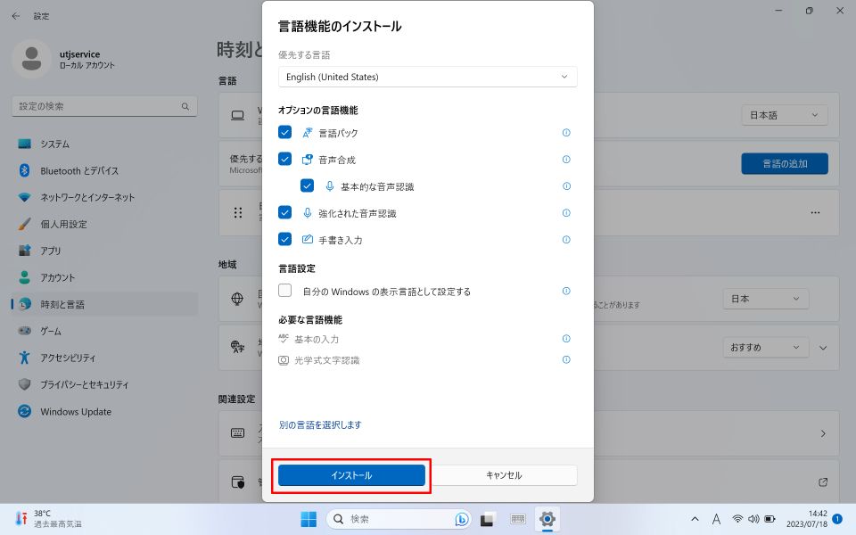Click the 設定の検索 search field
This screenshot has width=856, height=535.
coord(104,106)
